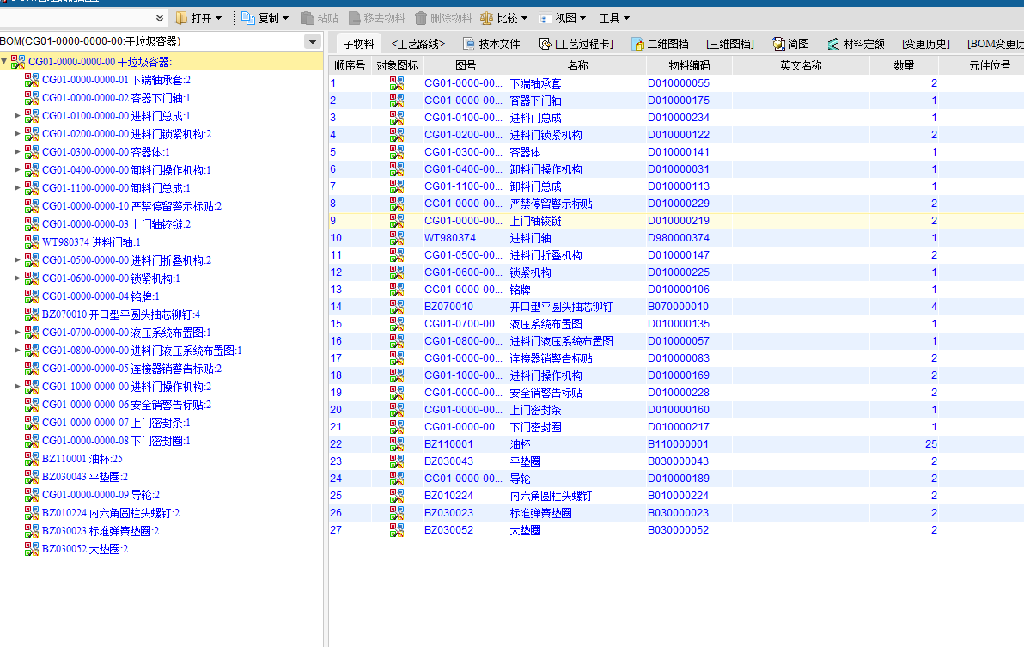Click the object icon in row 14
The height and width of the screenshot is (647, 1024).
pyautogui.click(x=397, y=307)
